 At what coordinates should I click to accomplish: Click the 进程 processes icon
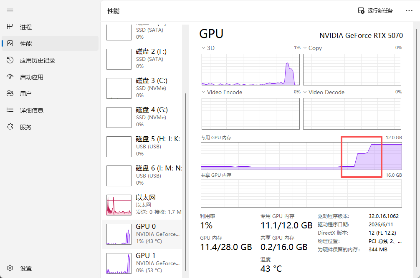(10, 27)
